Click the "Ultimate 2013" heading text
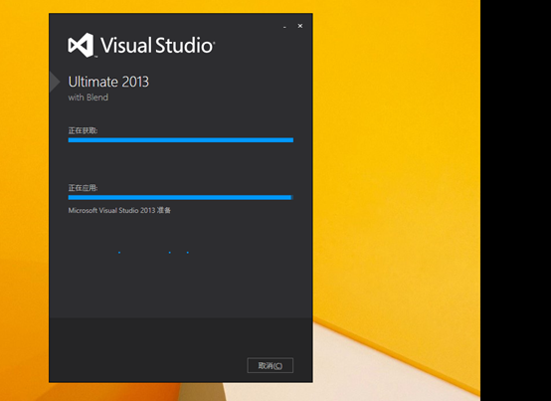The width and height of the screenshot is (551, 401). (108, 82)
